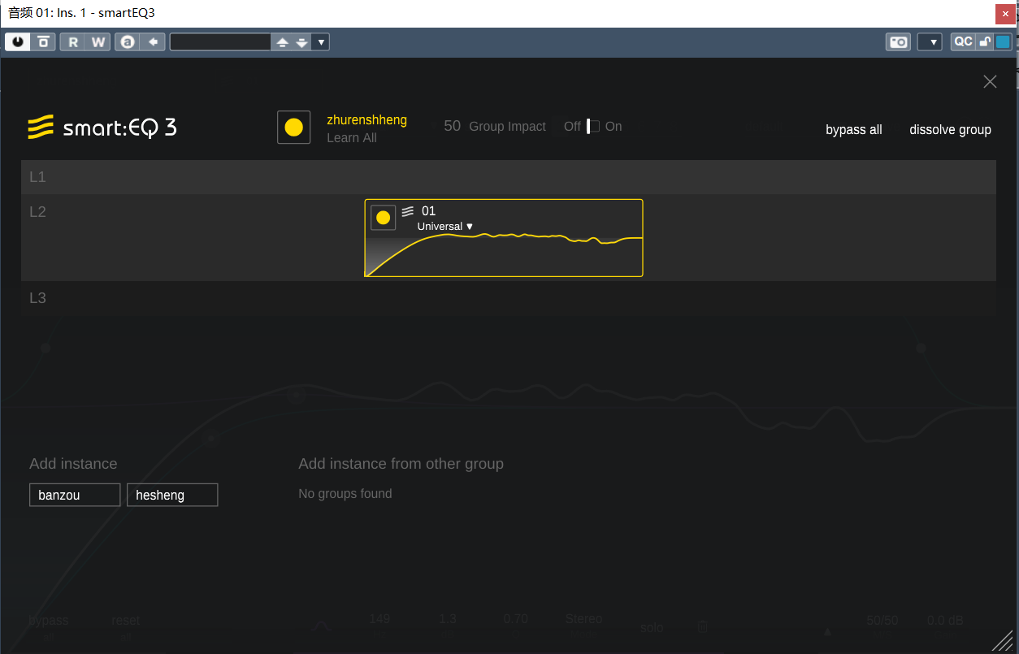This screenshot has height=654, width=1019.
Task: Add the banzou instance
Action: click(75, 495)
